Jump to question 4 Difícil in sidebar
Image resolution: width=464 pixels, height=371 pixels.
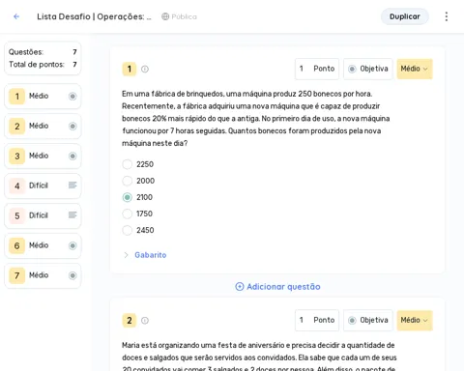tap(43, 185)
